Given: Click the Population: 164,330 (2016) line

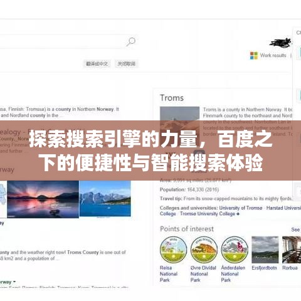Looking at the screenshot, I should tap(189, 189).
